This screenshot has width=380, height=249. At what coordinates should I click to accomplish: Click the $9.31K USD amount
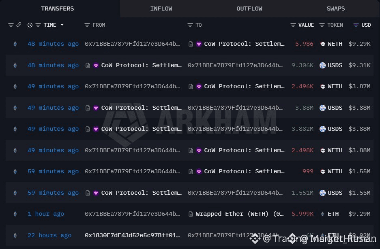pos(359,65)
